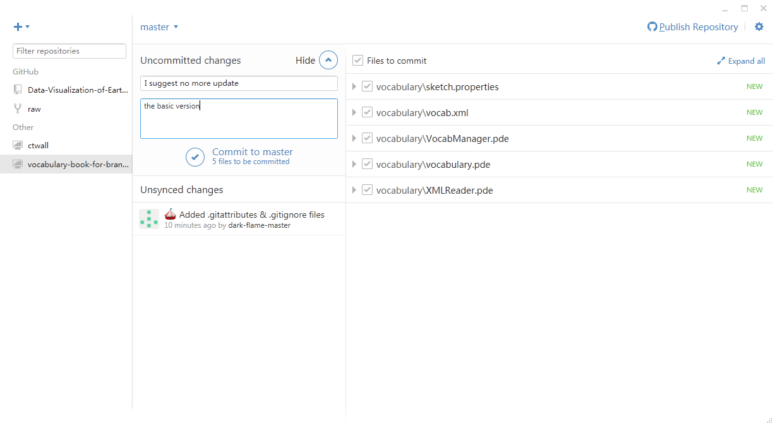Close the GitHub Desktop window
773x424 pixels.
coord(764,8)
